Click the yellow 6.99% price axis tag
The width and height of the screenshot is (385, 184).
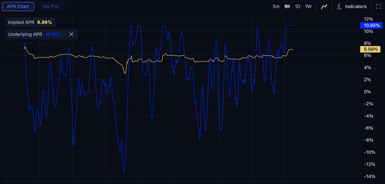369,50
